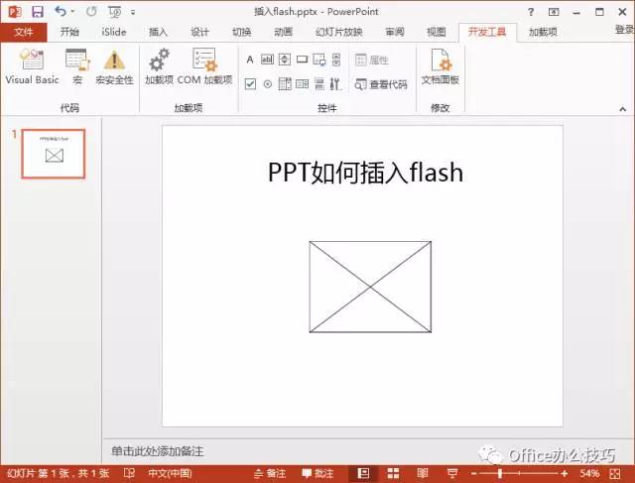Select the Toggle Button control
The image size is (635, 483).
pos(319,84)
